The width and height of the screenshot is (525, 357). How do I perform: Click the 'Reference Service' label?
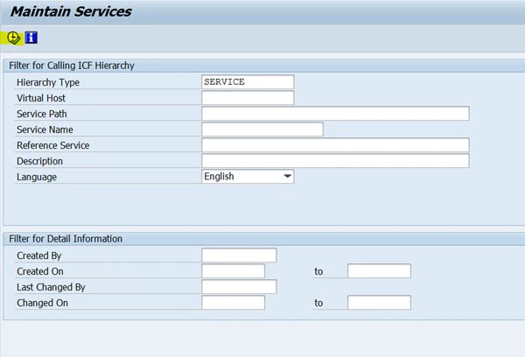pyautogui.click(x=53, y=145)
